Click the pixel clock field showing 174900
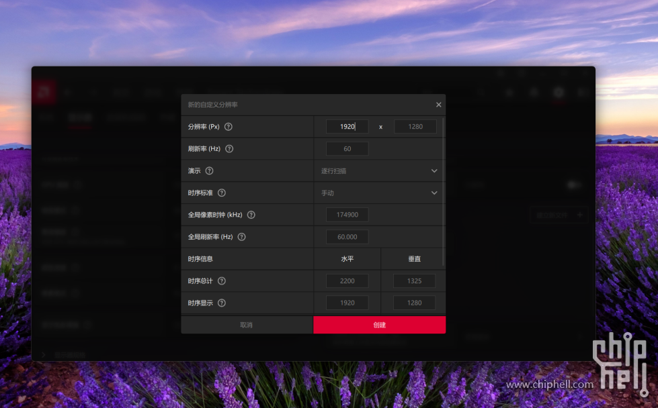Image resolution: width=658 pixels, height=408 pixels. (347, 215)
